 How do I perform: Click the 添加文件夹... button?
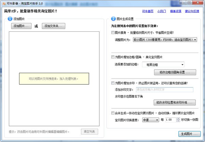[x=54, y=26]
